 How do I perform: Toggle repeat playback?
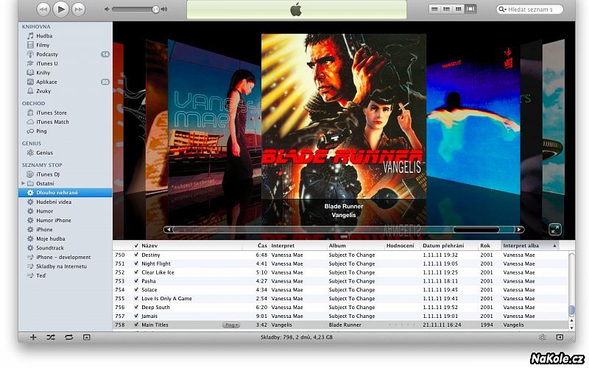point(68,337)
